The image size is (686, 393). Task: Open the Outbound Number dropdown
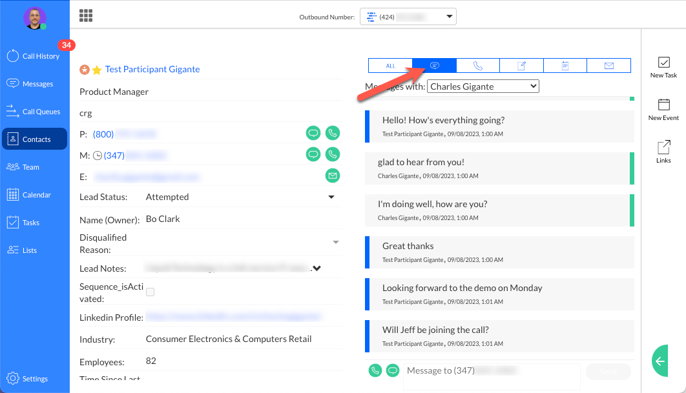click(x=408, y=16)
